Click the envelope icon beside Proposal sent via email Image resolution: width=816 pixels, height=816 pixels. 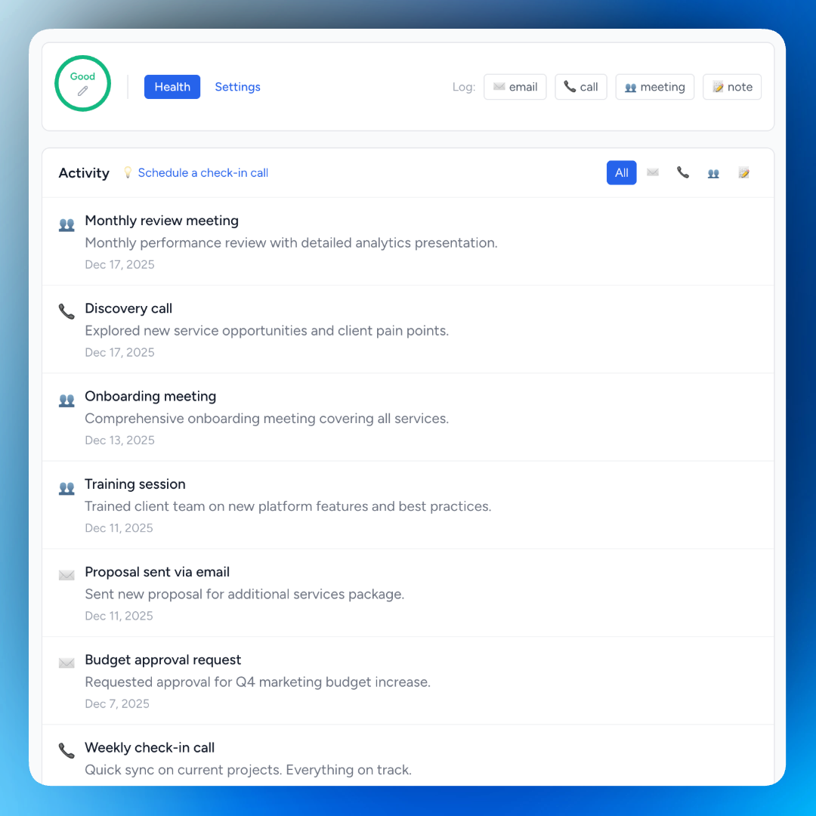pyautogui.click(x=66, y=574)
